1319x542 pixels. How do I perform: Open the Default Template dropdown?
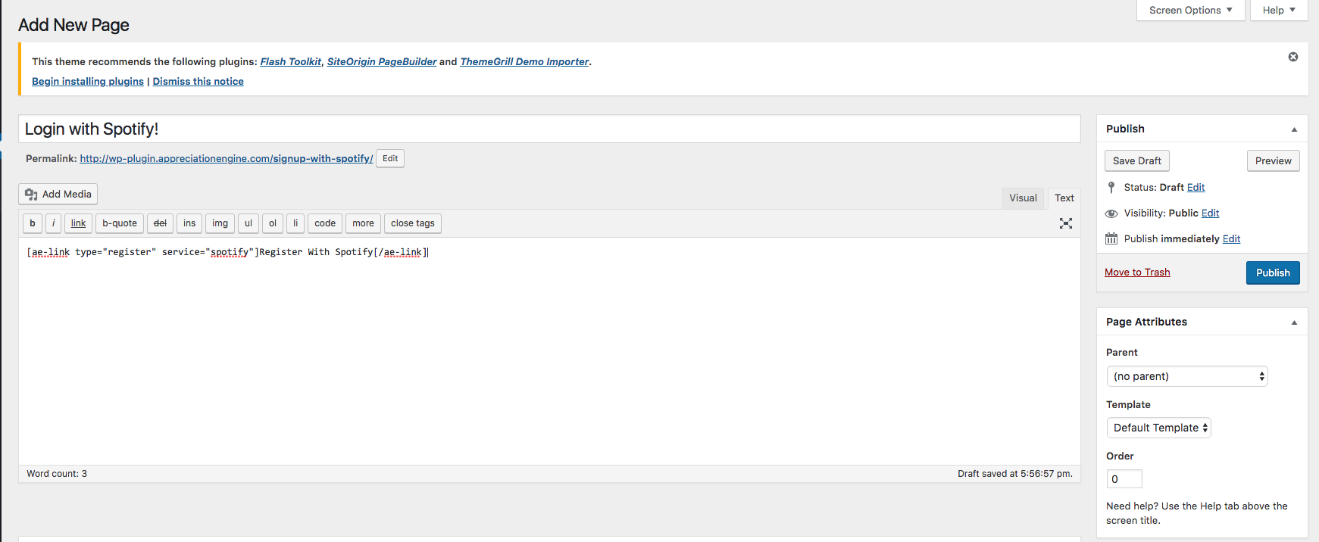point(1159,428)
